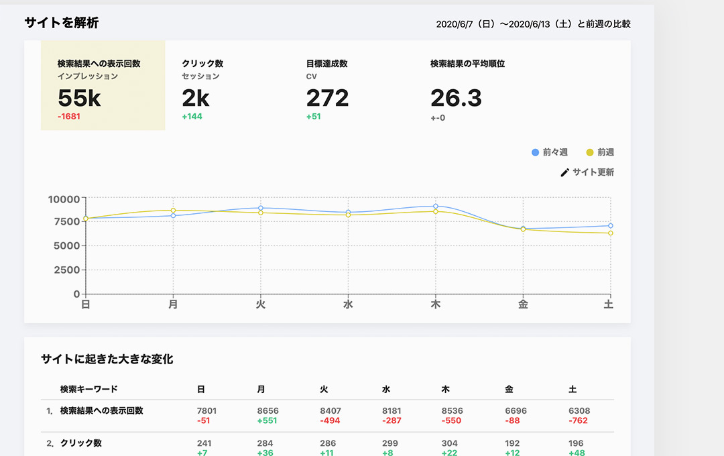The image size is (724, 456).
Task: Click the 8656 Monday value in table
Action: coord(267,410)
